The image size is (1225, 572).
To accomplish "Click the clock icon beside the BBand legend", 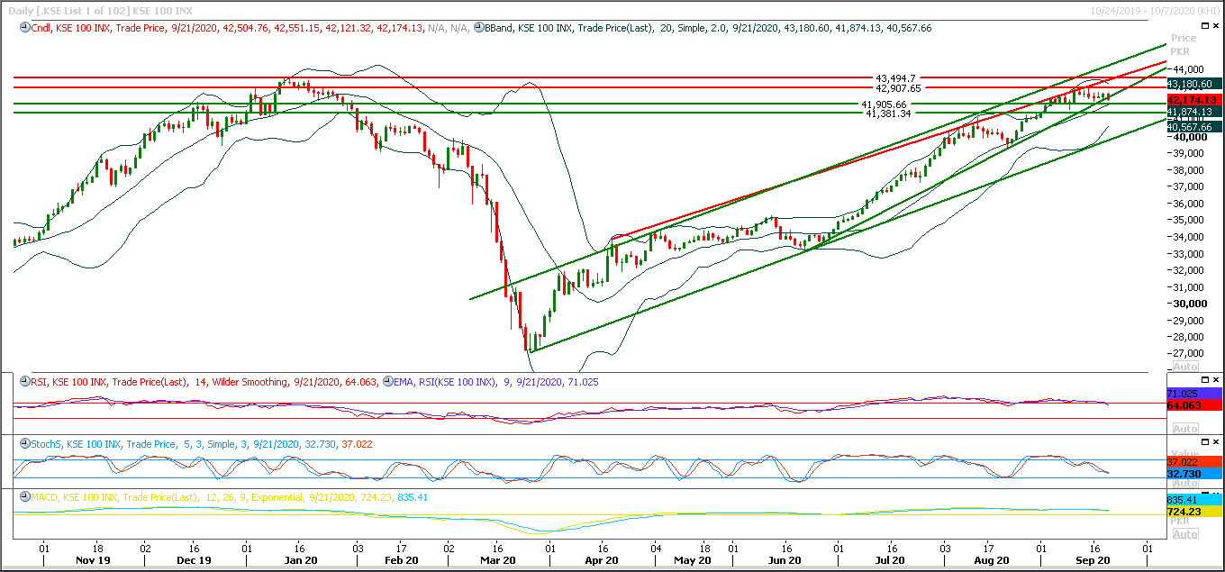I will (x=478, y=28).
